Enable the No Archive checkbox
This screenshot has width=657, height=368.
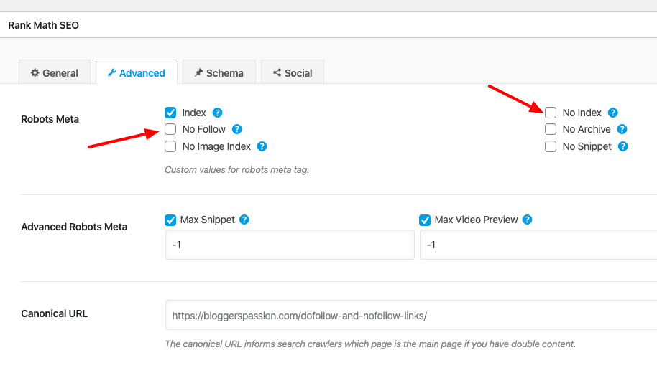click(551, 129)
